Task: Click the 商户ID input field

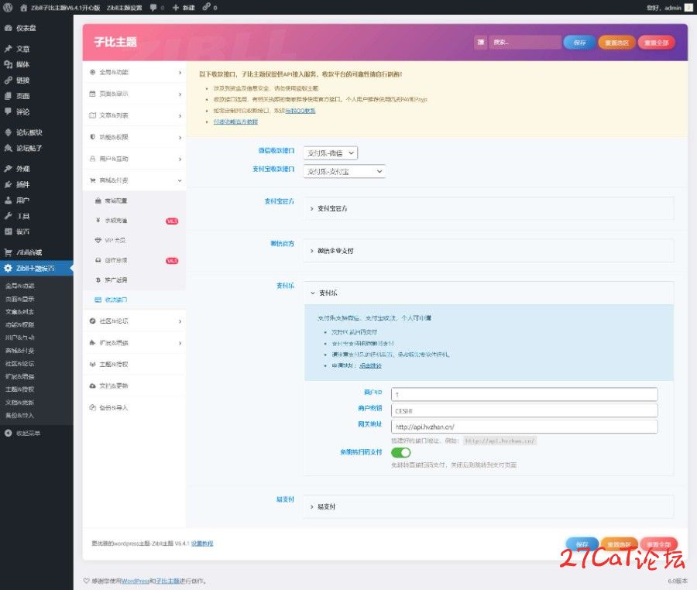Action: [524, 394]
